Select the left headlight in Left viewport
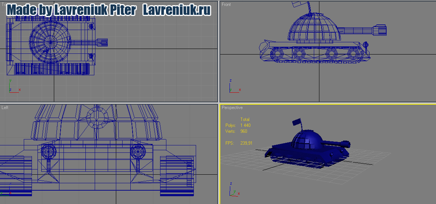 pyautogui.click(x=48, y=151)
